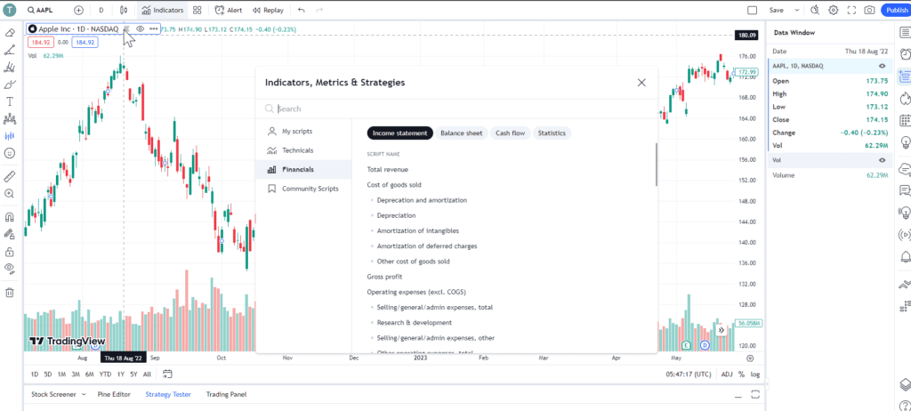Open the layout setup square icon
Viewport: 911px width, 411px height.
[753, 10]
